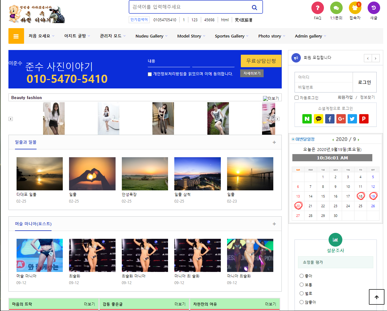Check the privacy policy agreement checkbox
Image resolution: width=387 pixels, height=311 pixels.
click(150, 74)
